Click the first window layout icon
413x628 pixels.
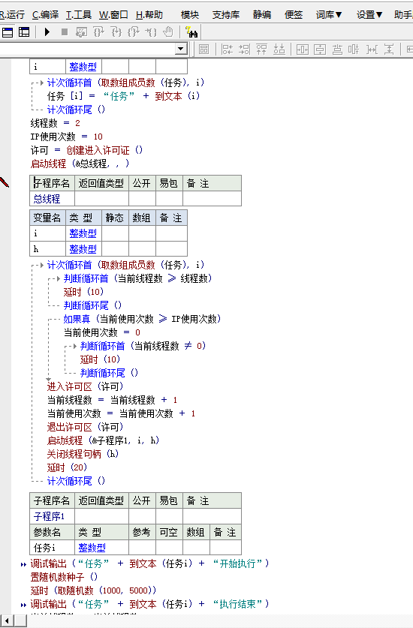coord(8,32)
